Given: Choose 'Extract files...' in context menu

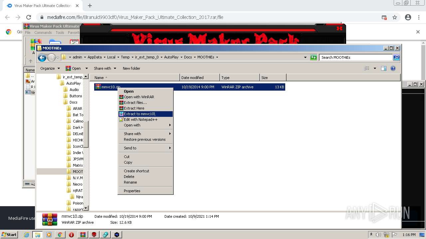Looking at the screenshot, I should [x=146, y=103].
